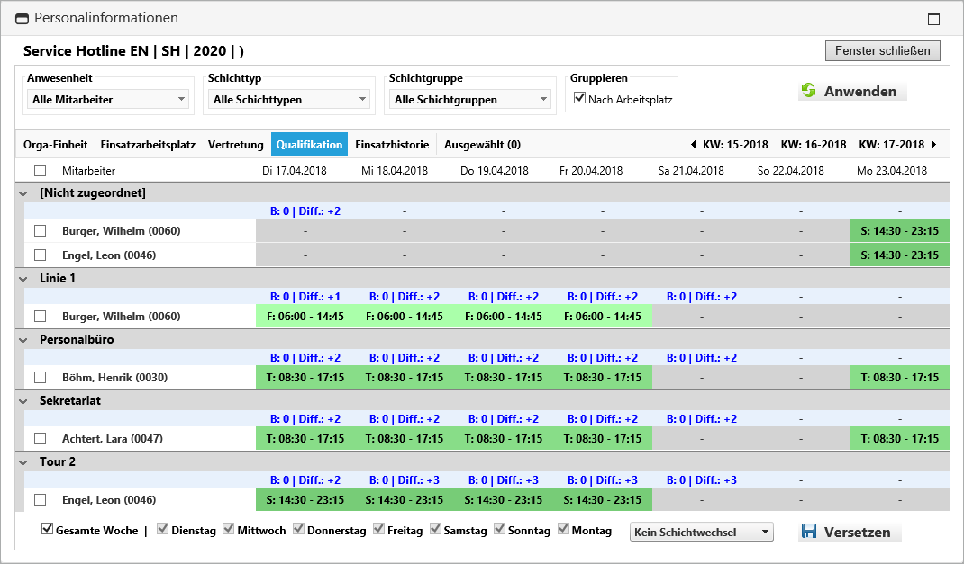The height and width of the screenshot is (564, 964).
Task: Switch to the Orga-Einheit tab
Action: tap(55, 145)
